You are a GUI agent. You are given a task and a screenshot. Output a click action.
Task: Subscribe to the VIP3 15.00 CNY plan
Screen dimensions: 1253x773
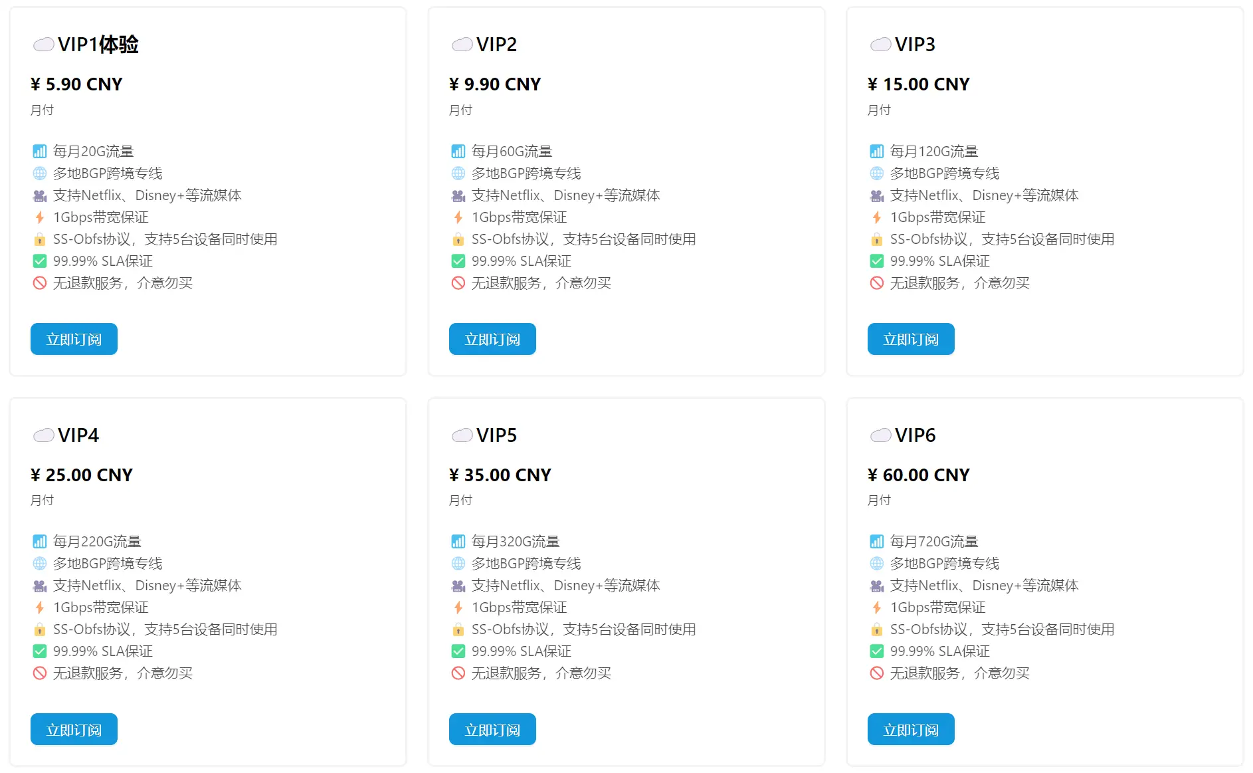pyautogui.click(x=911, y=339)
